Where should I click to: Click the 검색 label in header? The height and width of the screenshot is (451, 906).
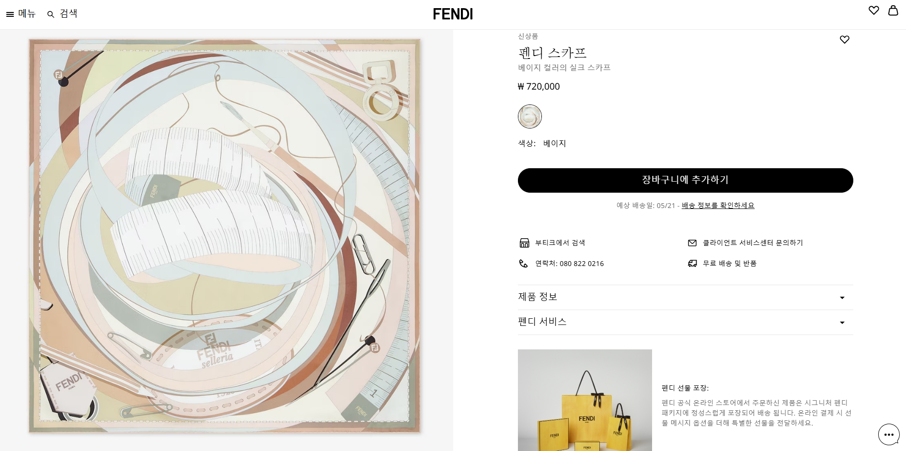69,14
